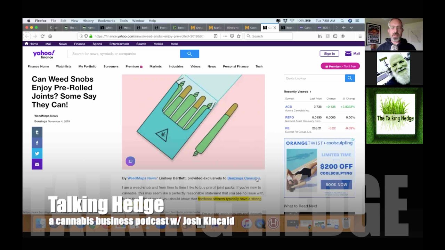Show site information in the address bar

[x=81, y=36]
